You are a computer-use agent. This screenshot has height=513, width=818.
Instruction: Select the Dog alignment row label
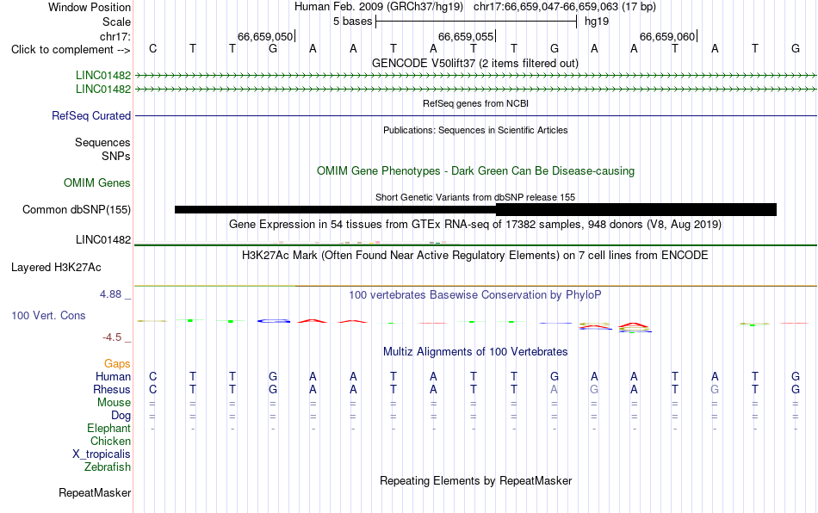[x=121, y=416]
